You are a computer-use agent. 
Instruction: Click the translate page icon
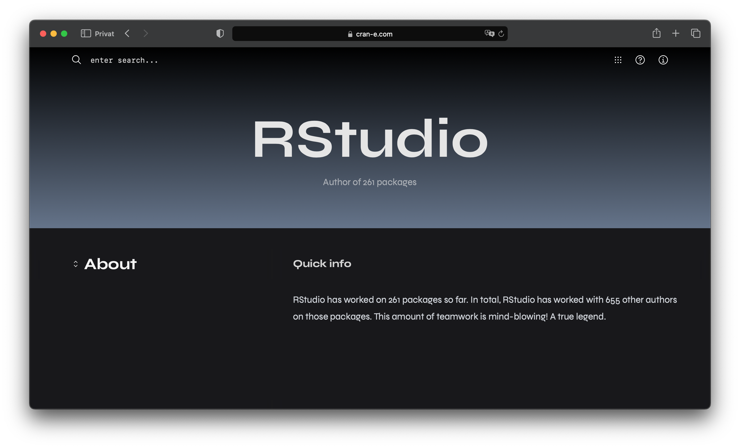pyautogui.click(x=489, y=33)
